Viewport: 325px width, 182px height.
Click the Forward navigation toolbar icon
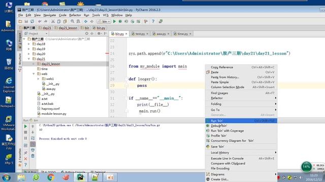[x=91, y=21]
